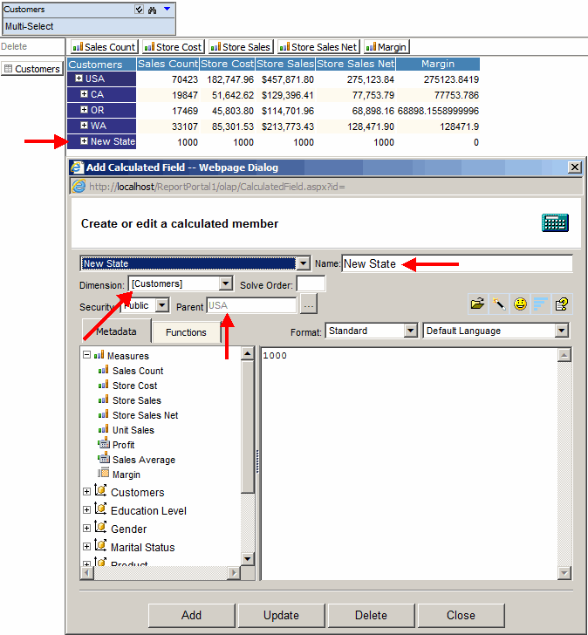Expand the OR row in the grid
This screenshot has width=588, height=635.
tap(85, 110)
